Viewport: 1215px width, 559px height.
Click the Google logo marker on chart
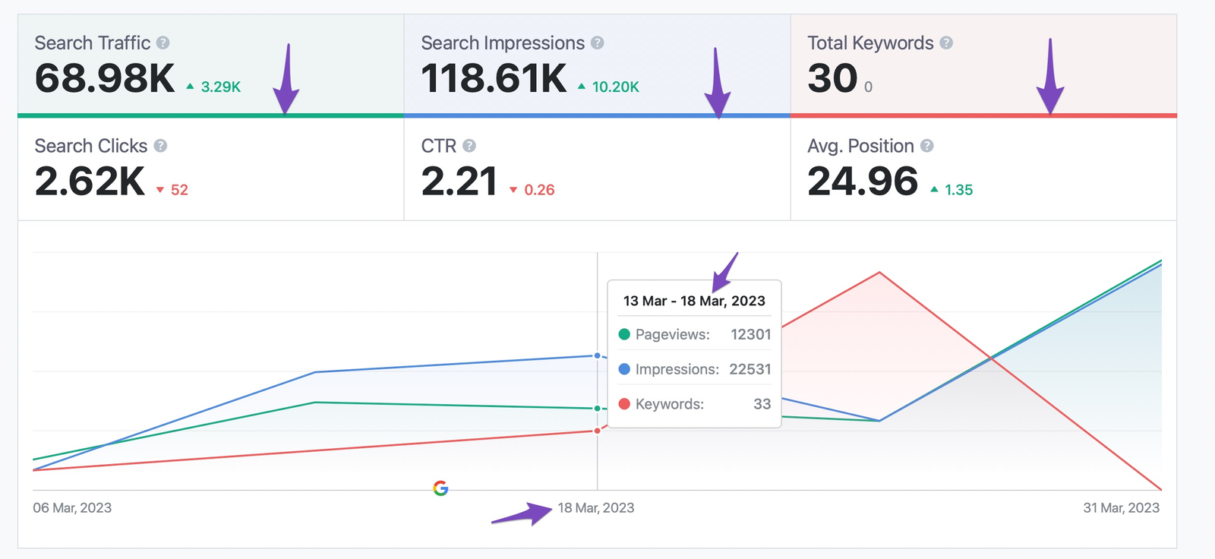point(440,488)
